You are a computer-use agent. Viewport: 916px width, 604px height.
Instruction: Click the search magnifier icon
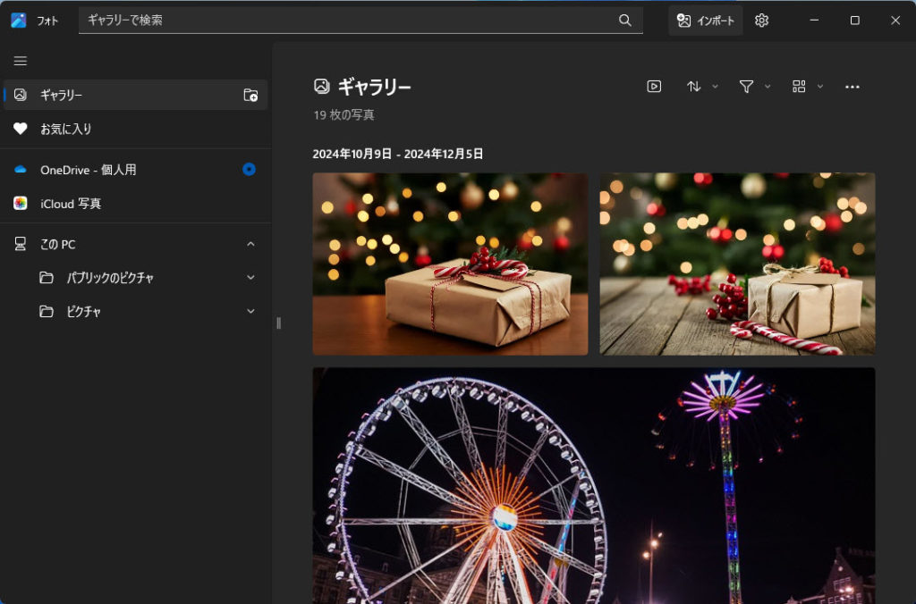pos(625,21)
